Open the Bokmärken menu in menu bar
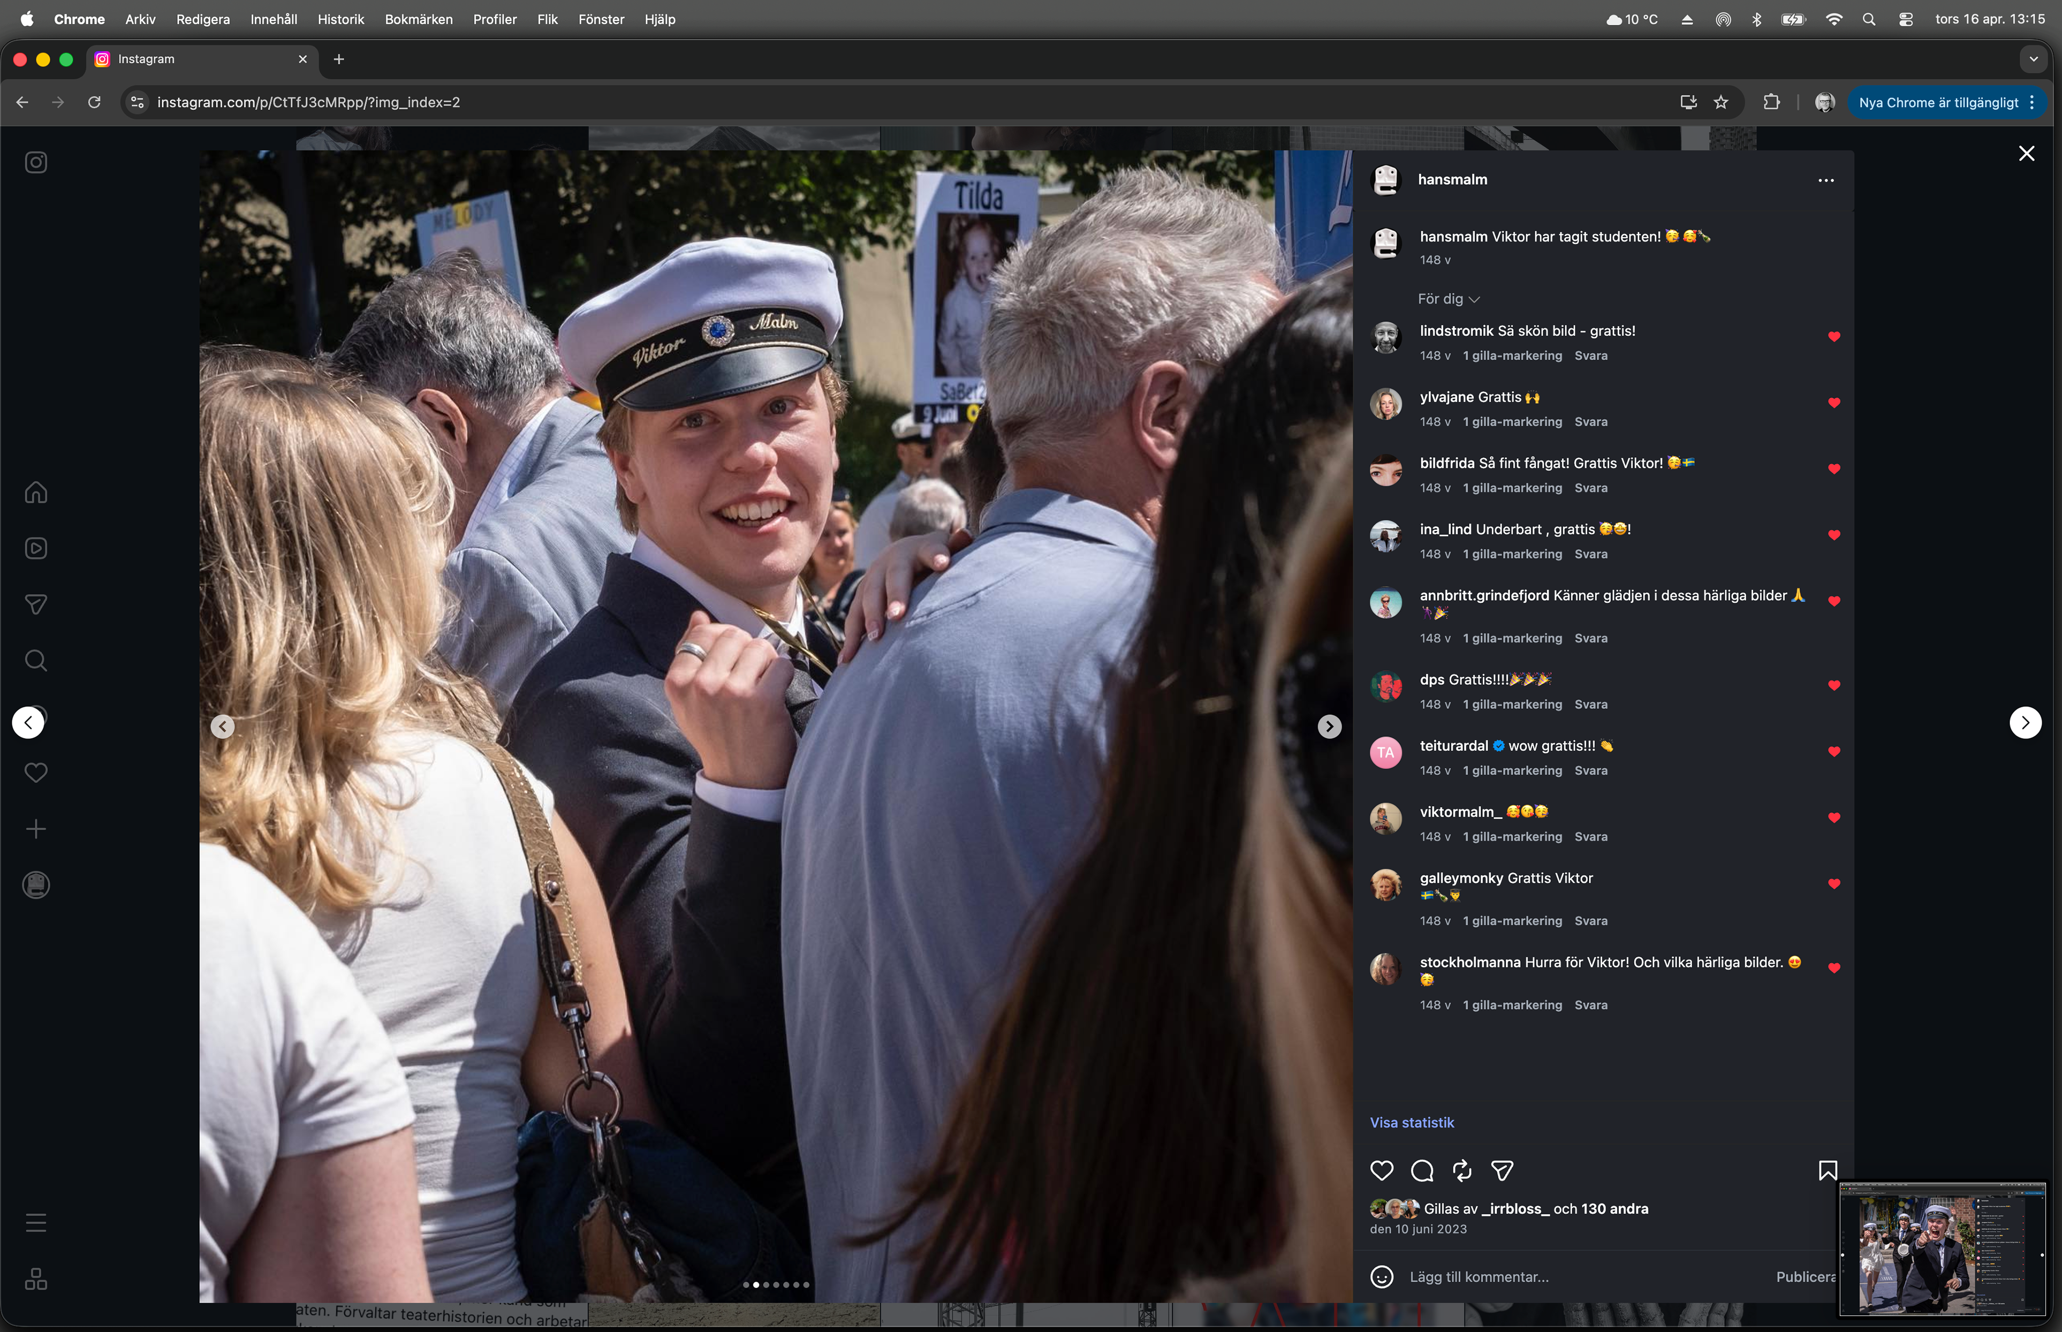The image size is (2062, 1332). point(418,19)
